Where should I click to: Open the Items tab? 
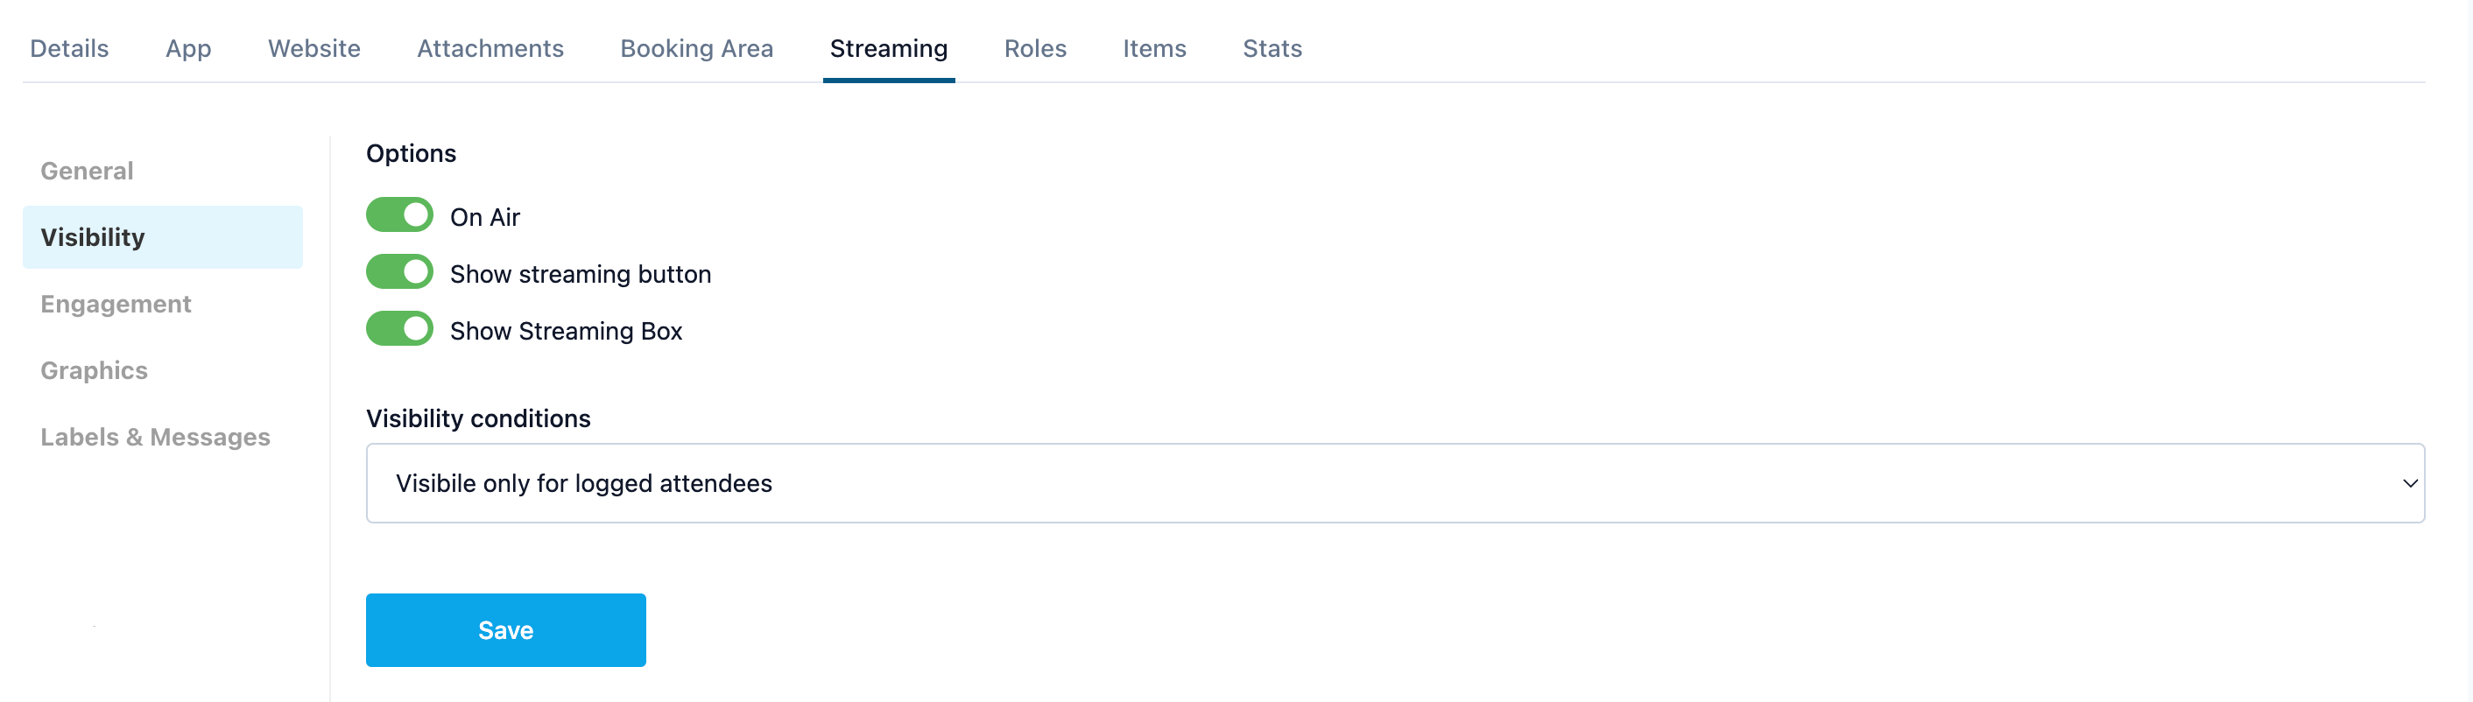[x=1154, y=48]
